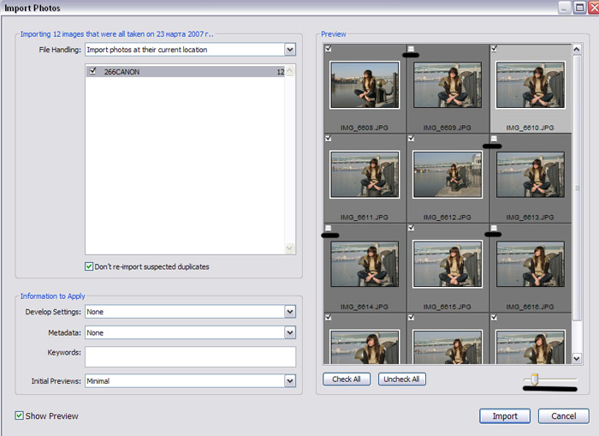This screenshot has width=599, height=436.
Task: Select the 266CANON folder row
Action: point(186,71)
